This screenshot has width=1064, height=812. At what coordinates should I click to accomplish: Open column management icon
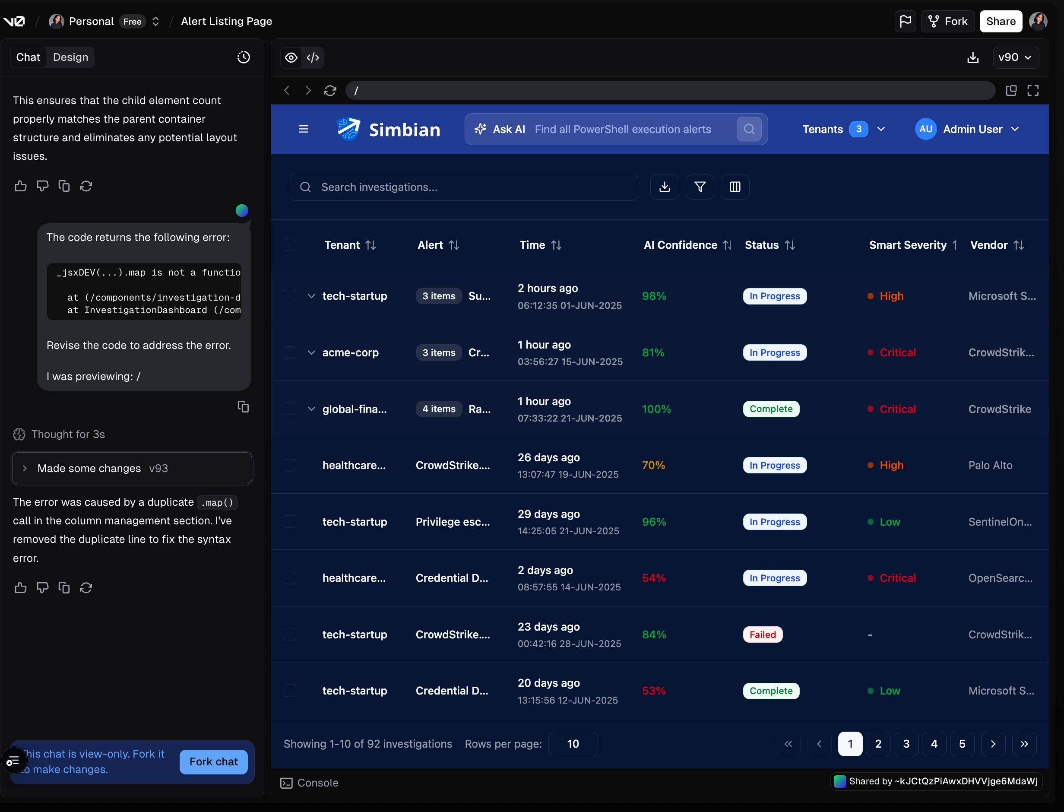click(735, 187)
